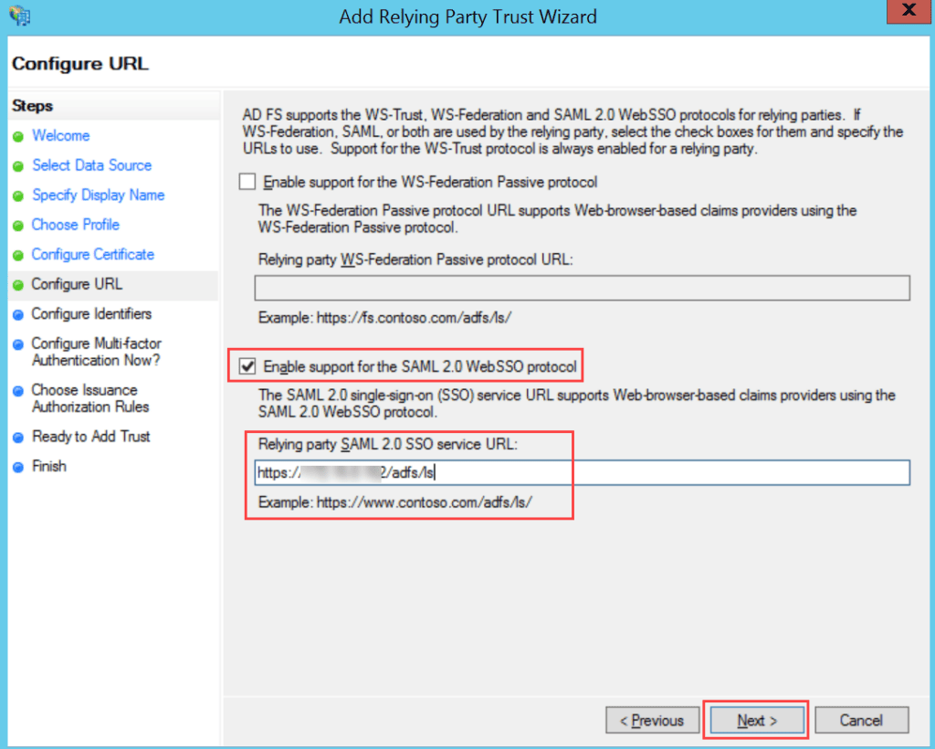Viewport: 935px width, 749px height.
Task: Click the empty WS-Federation Passive URL field
Action: click(582, 288)
